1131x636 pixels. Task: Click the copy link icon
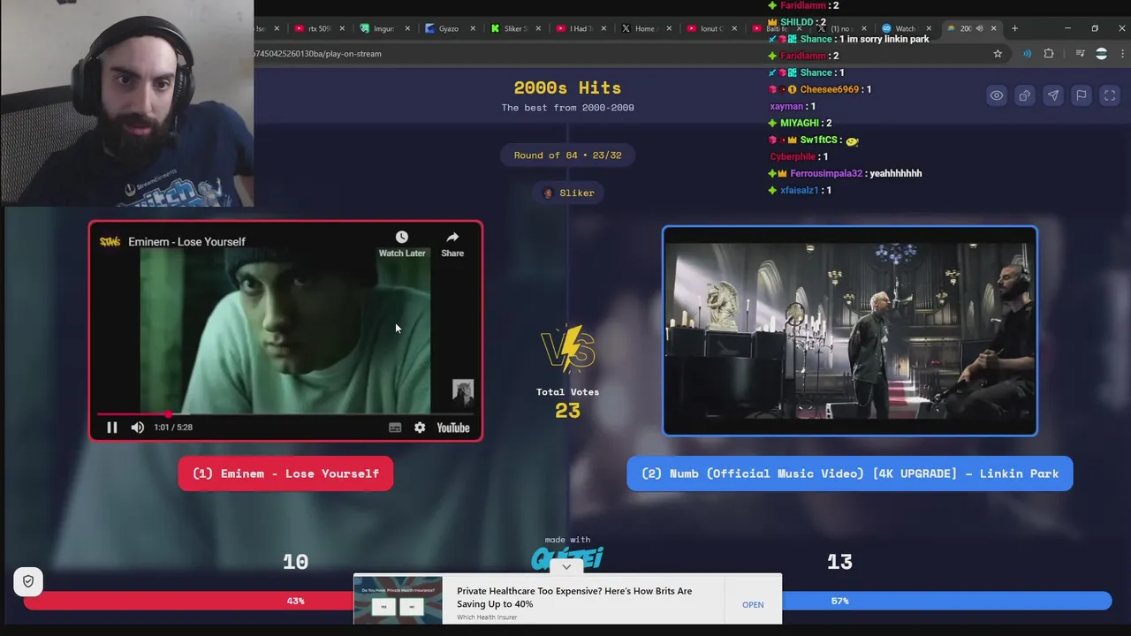click(x=1024, y=95)
